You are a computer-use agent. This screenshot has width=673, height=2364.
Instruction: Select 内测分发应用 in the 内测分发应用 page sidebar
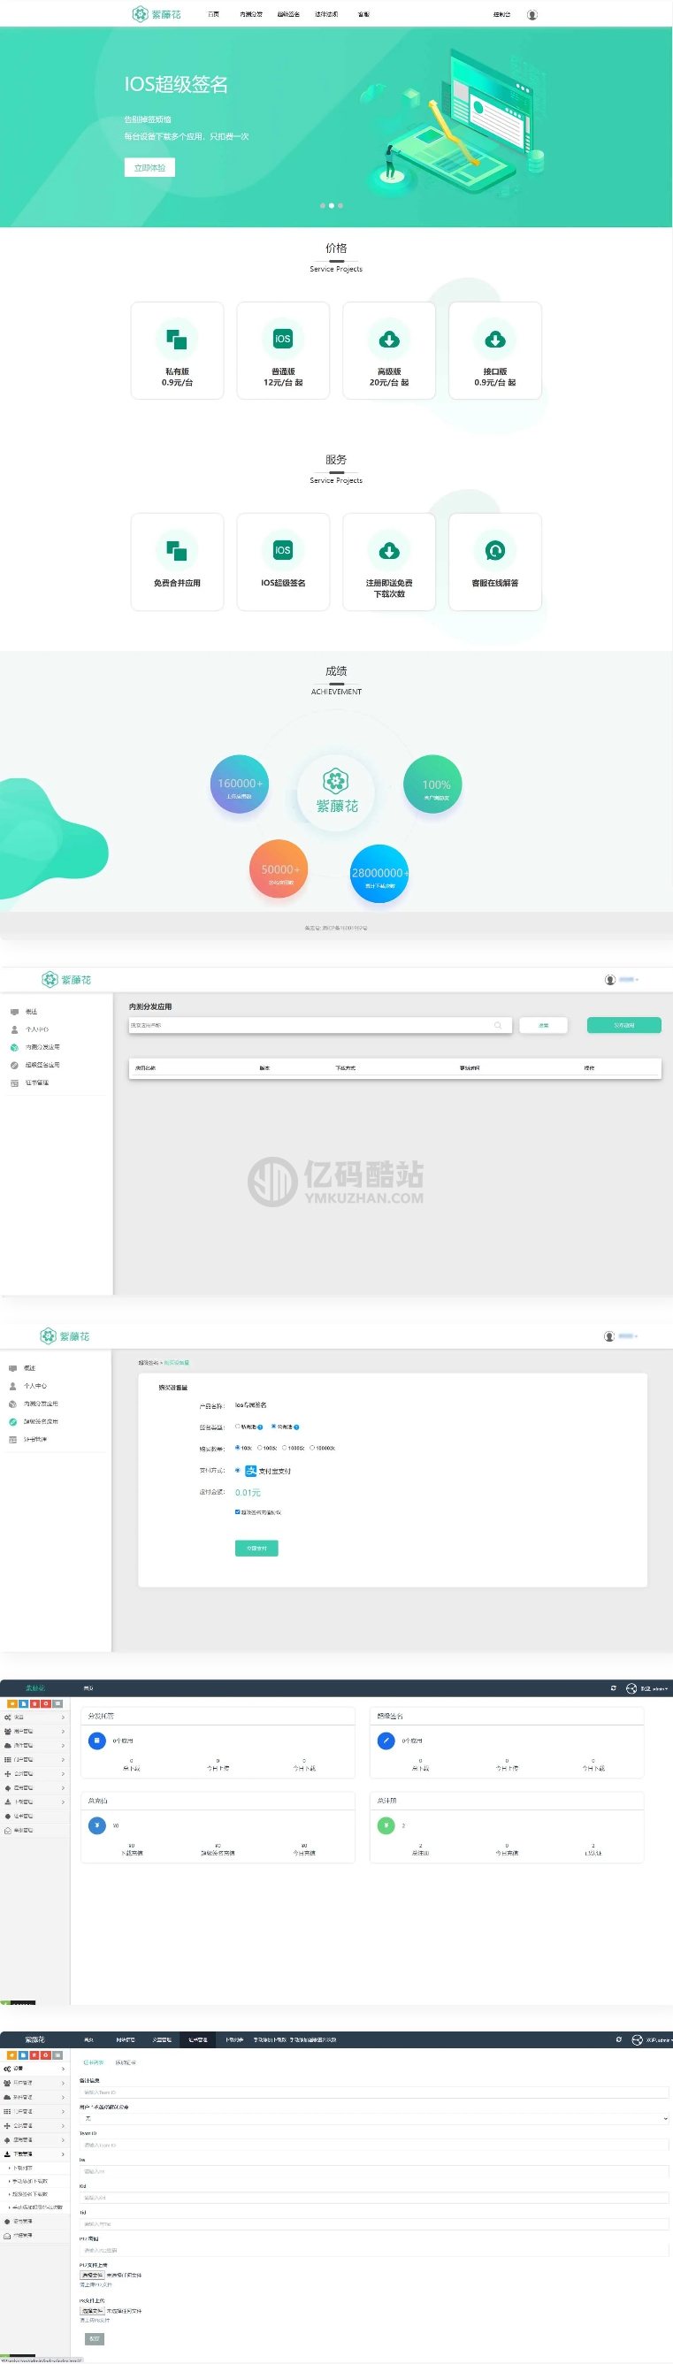point(42,1047)
